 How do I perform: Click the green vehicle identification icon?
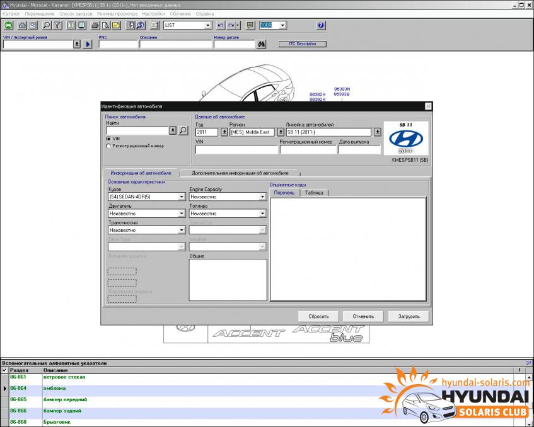click(9, 25)
